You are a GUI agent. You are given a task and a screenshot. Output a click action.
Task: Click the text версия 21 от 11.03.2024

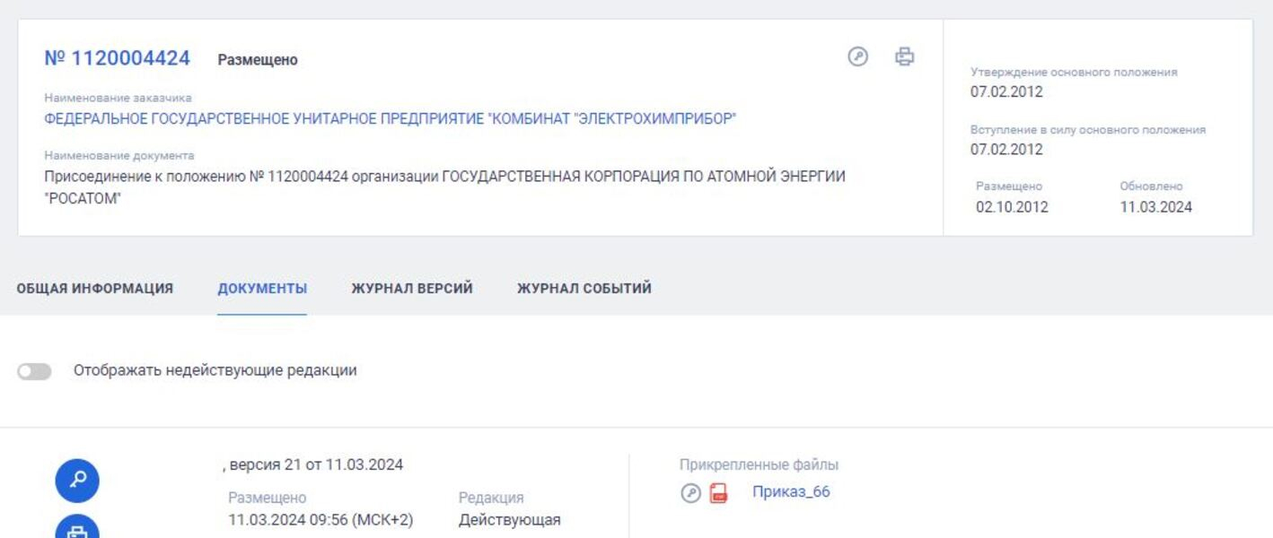[312, 464]
